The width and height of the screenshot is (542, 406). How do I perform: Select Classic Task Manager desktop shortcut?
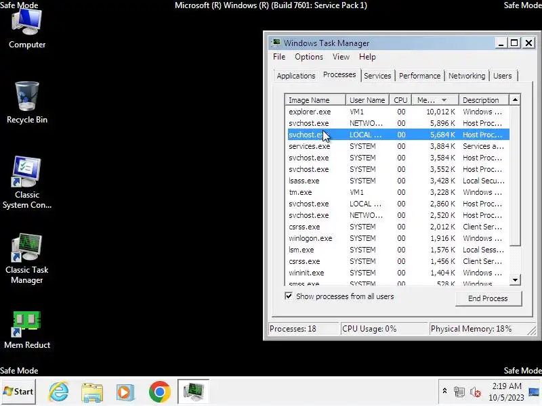pyautogui.click(x=27, y=258)
